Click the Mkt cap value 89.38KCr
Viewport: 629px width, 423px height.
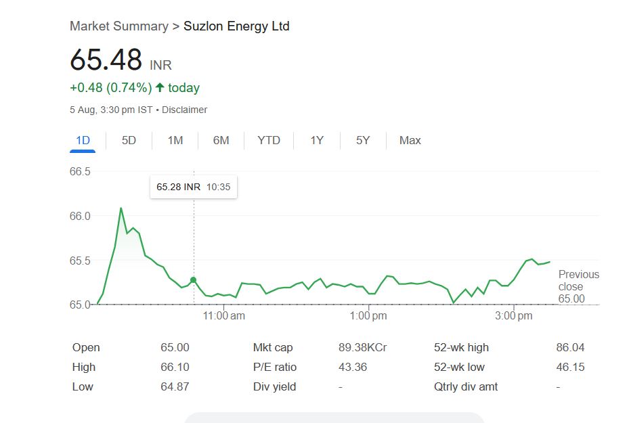click(x=362, y=348)
